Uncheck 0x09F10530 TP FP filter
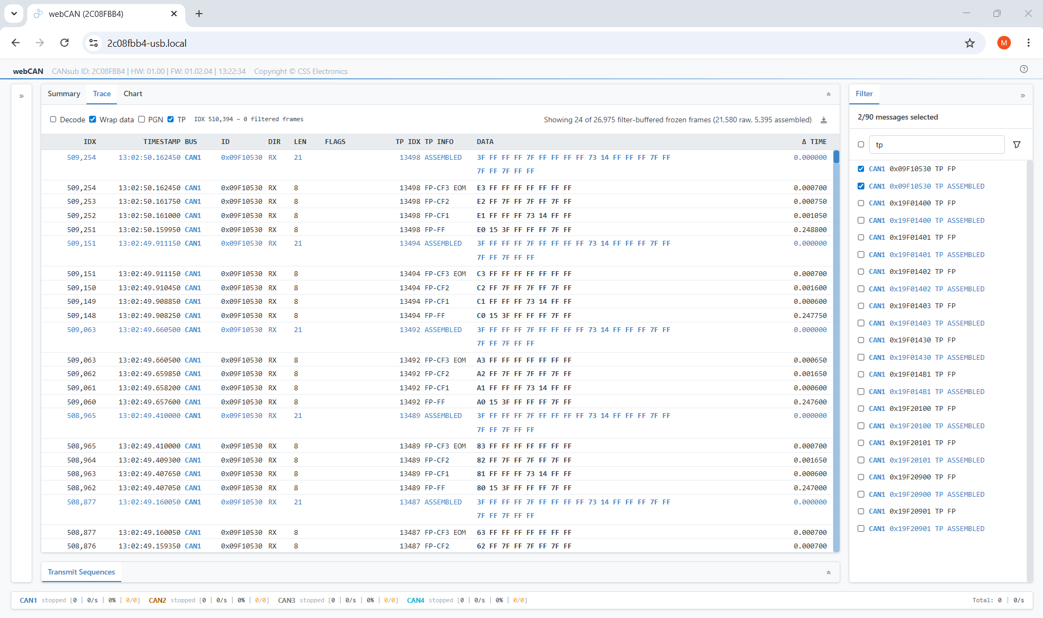 [x=861, y=169]
